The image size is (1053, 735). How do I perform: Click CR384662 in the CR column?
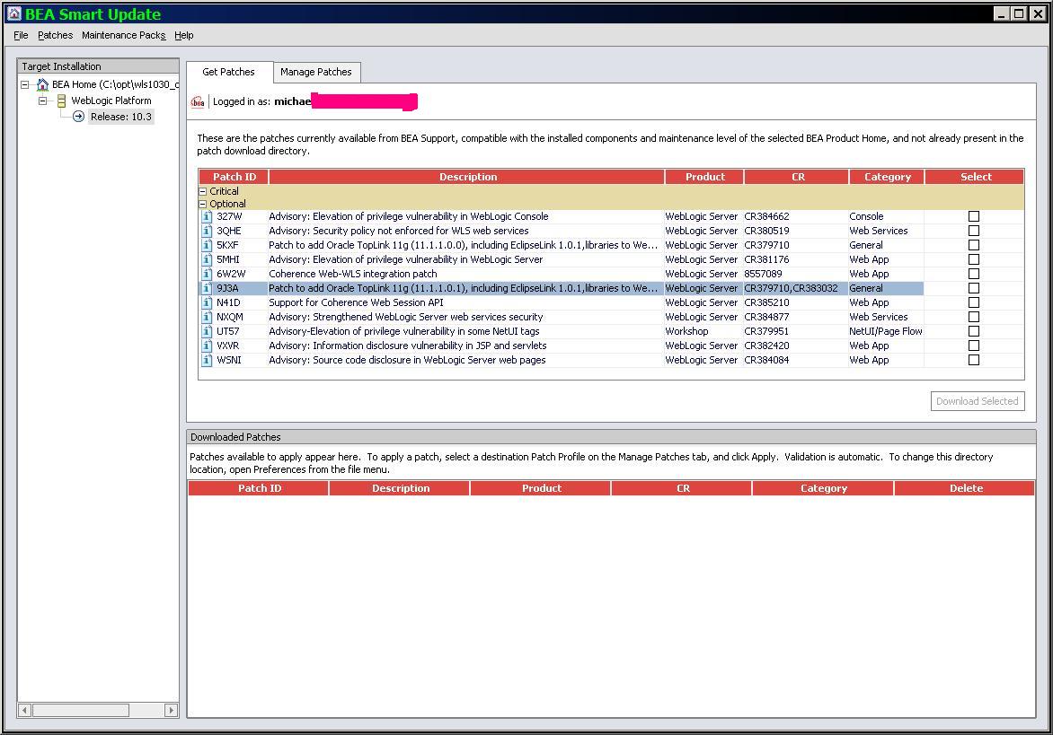click(766, 216)
